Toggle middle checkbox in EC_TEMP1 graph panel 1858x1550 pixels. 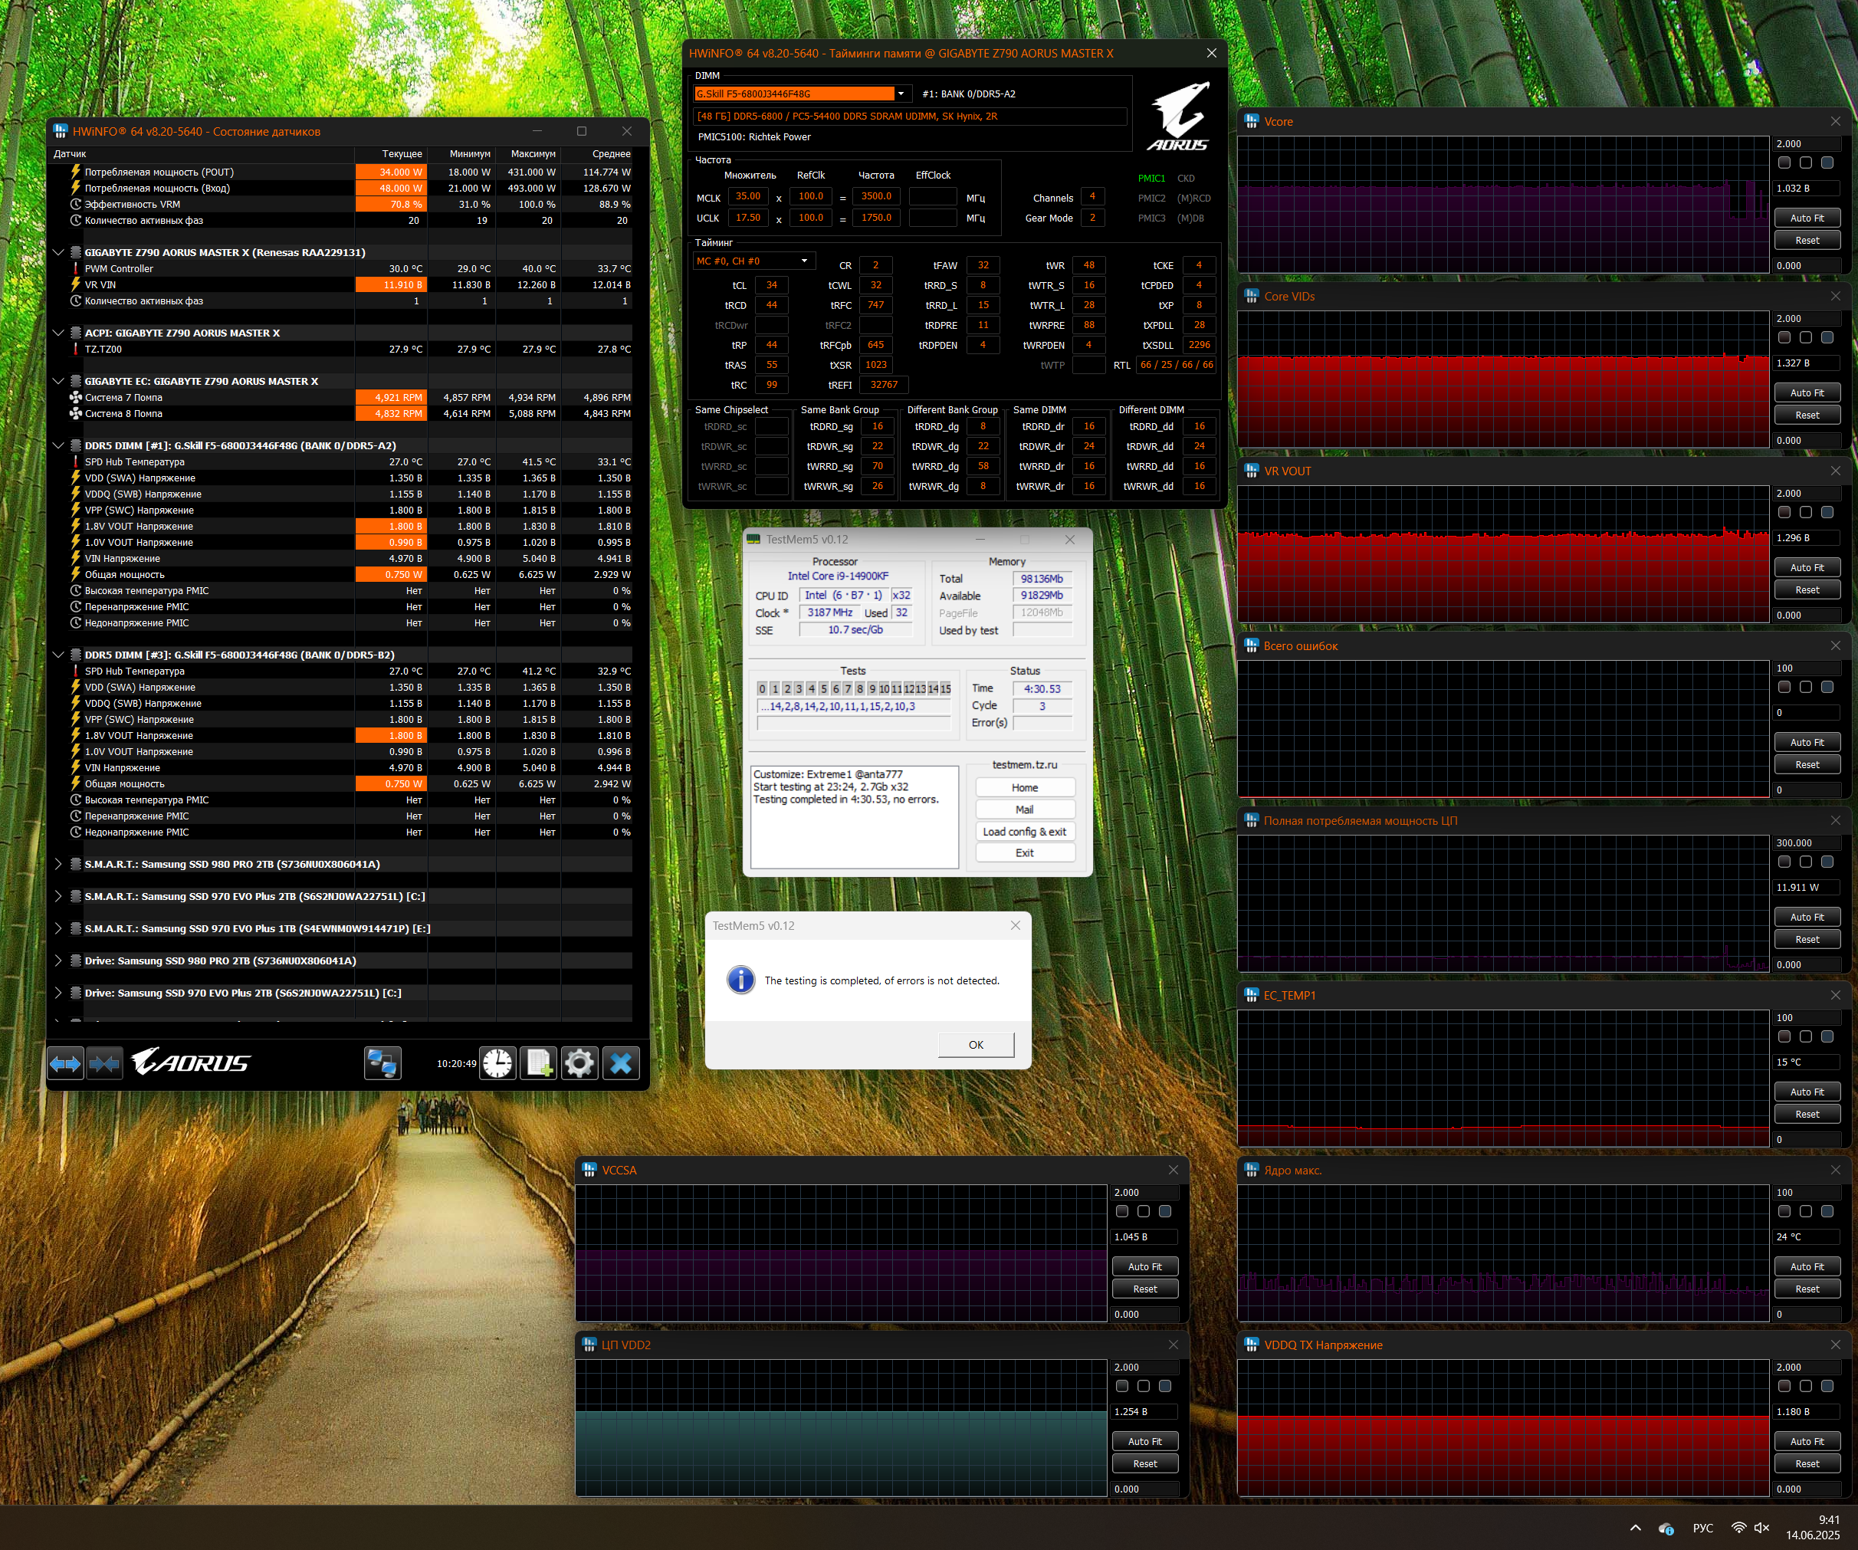[1806, 1037]
